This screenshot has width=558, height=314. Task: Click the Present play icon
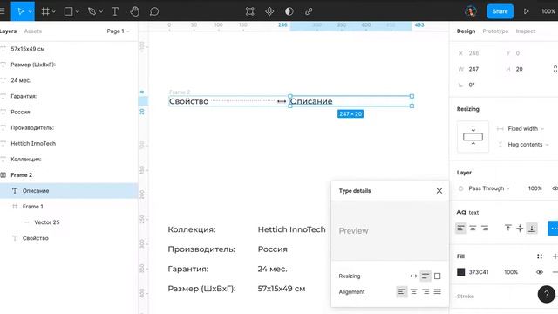(526, 11)
